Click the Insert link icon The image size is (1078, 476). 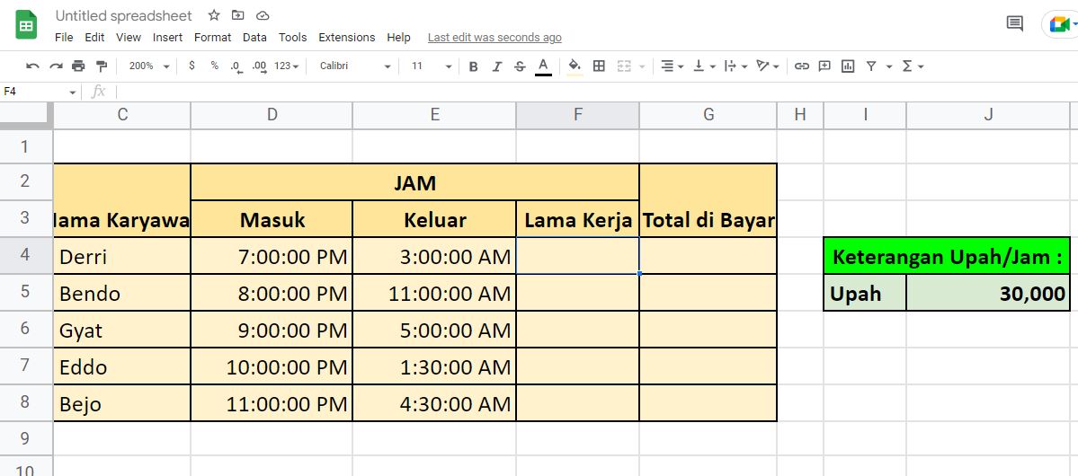pyautogui.click(x=802, y=66)
